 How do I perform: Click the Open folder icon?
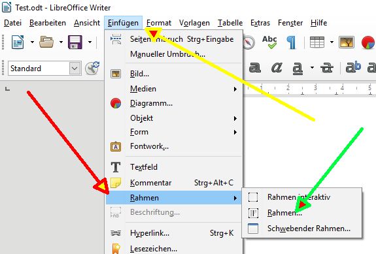[x=46, y=42]
